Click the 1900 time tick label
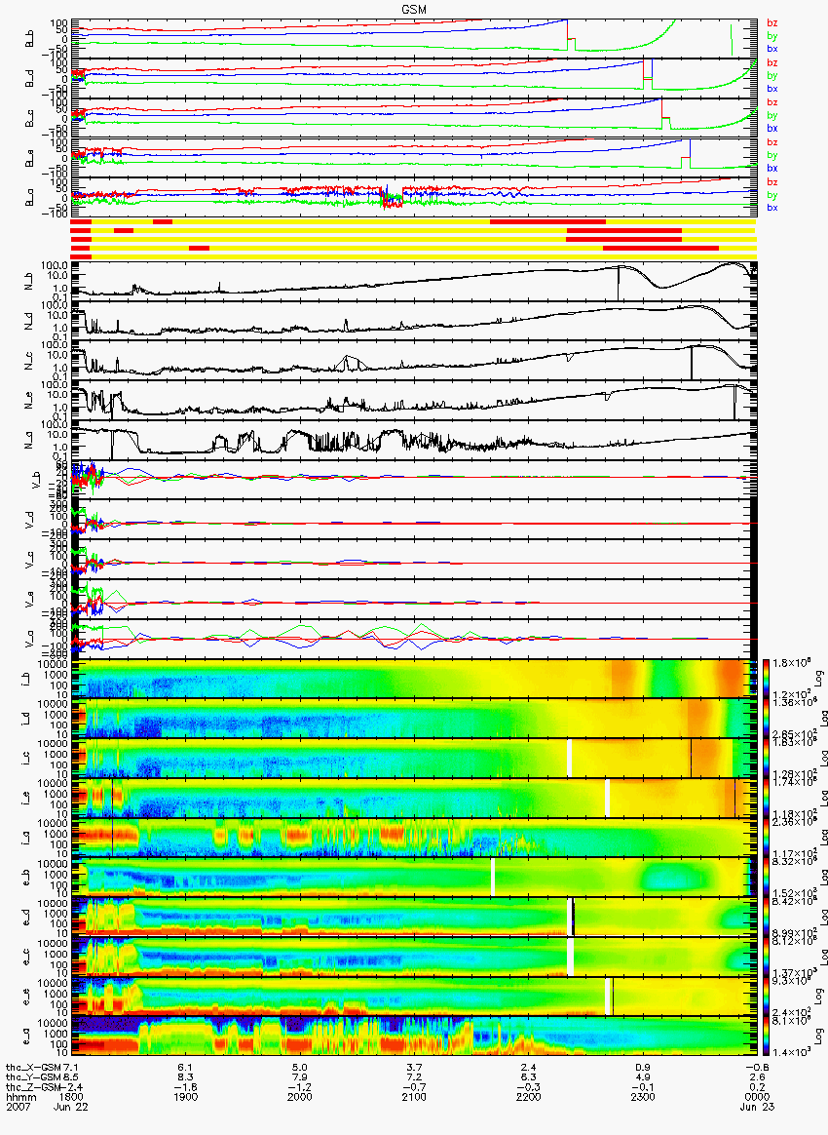The image size is (828, 1135). [186, 1097]
